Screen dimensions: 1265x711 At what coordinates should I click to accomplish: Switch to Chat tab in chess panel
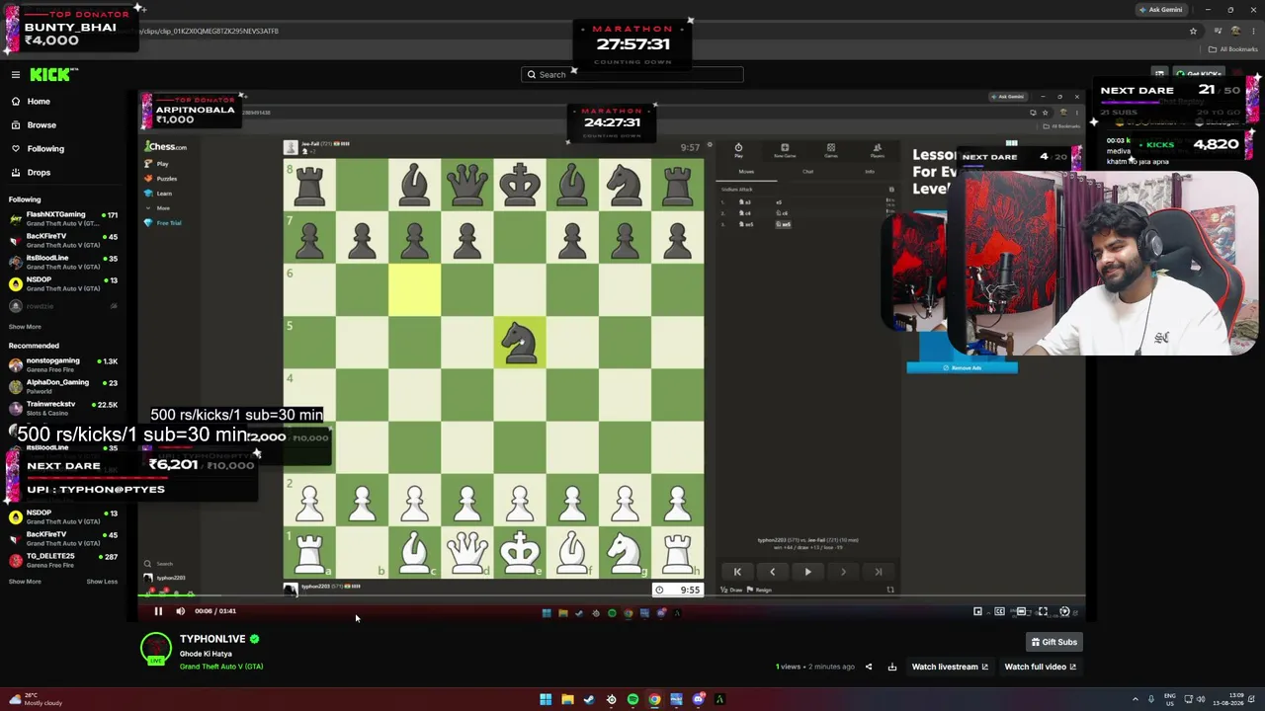[x=807, y=172]
